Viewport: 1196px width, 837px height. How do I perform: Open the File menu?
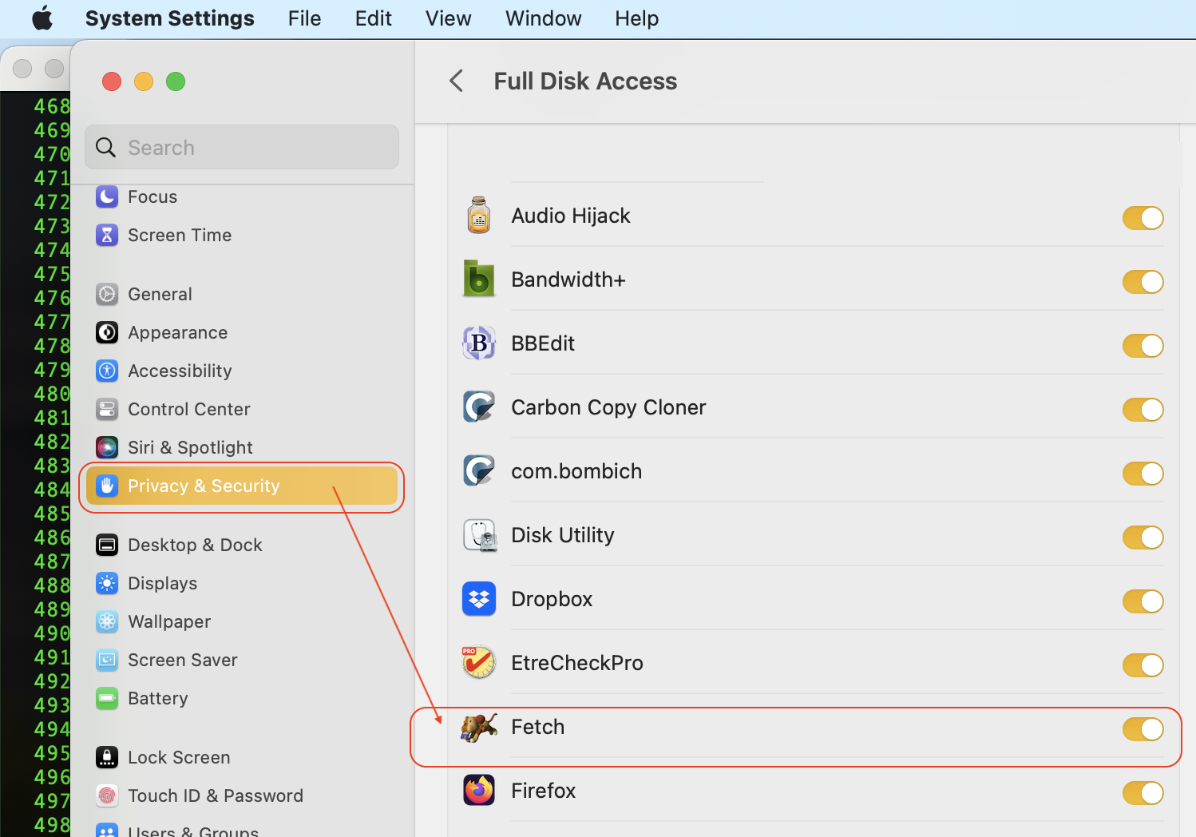(305, 18)
